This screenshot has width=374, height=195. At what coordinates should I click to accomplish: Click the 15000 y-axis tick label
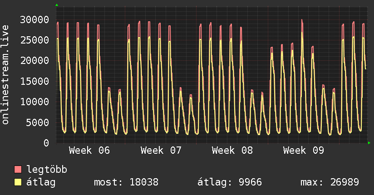[x=34, y=81]
